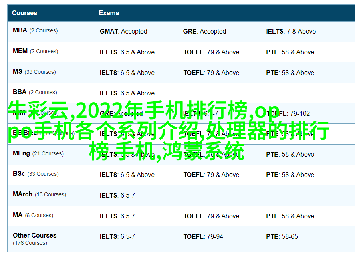Click the PTE: 58-65 entry

[282, 237]
